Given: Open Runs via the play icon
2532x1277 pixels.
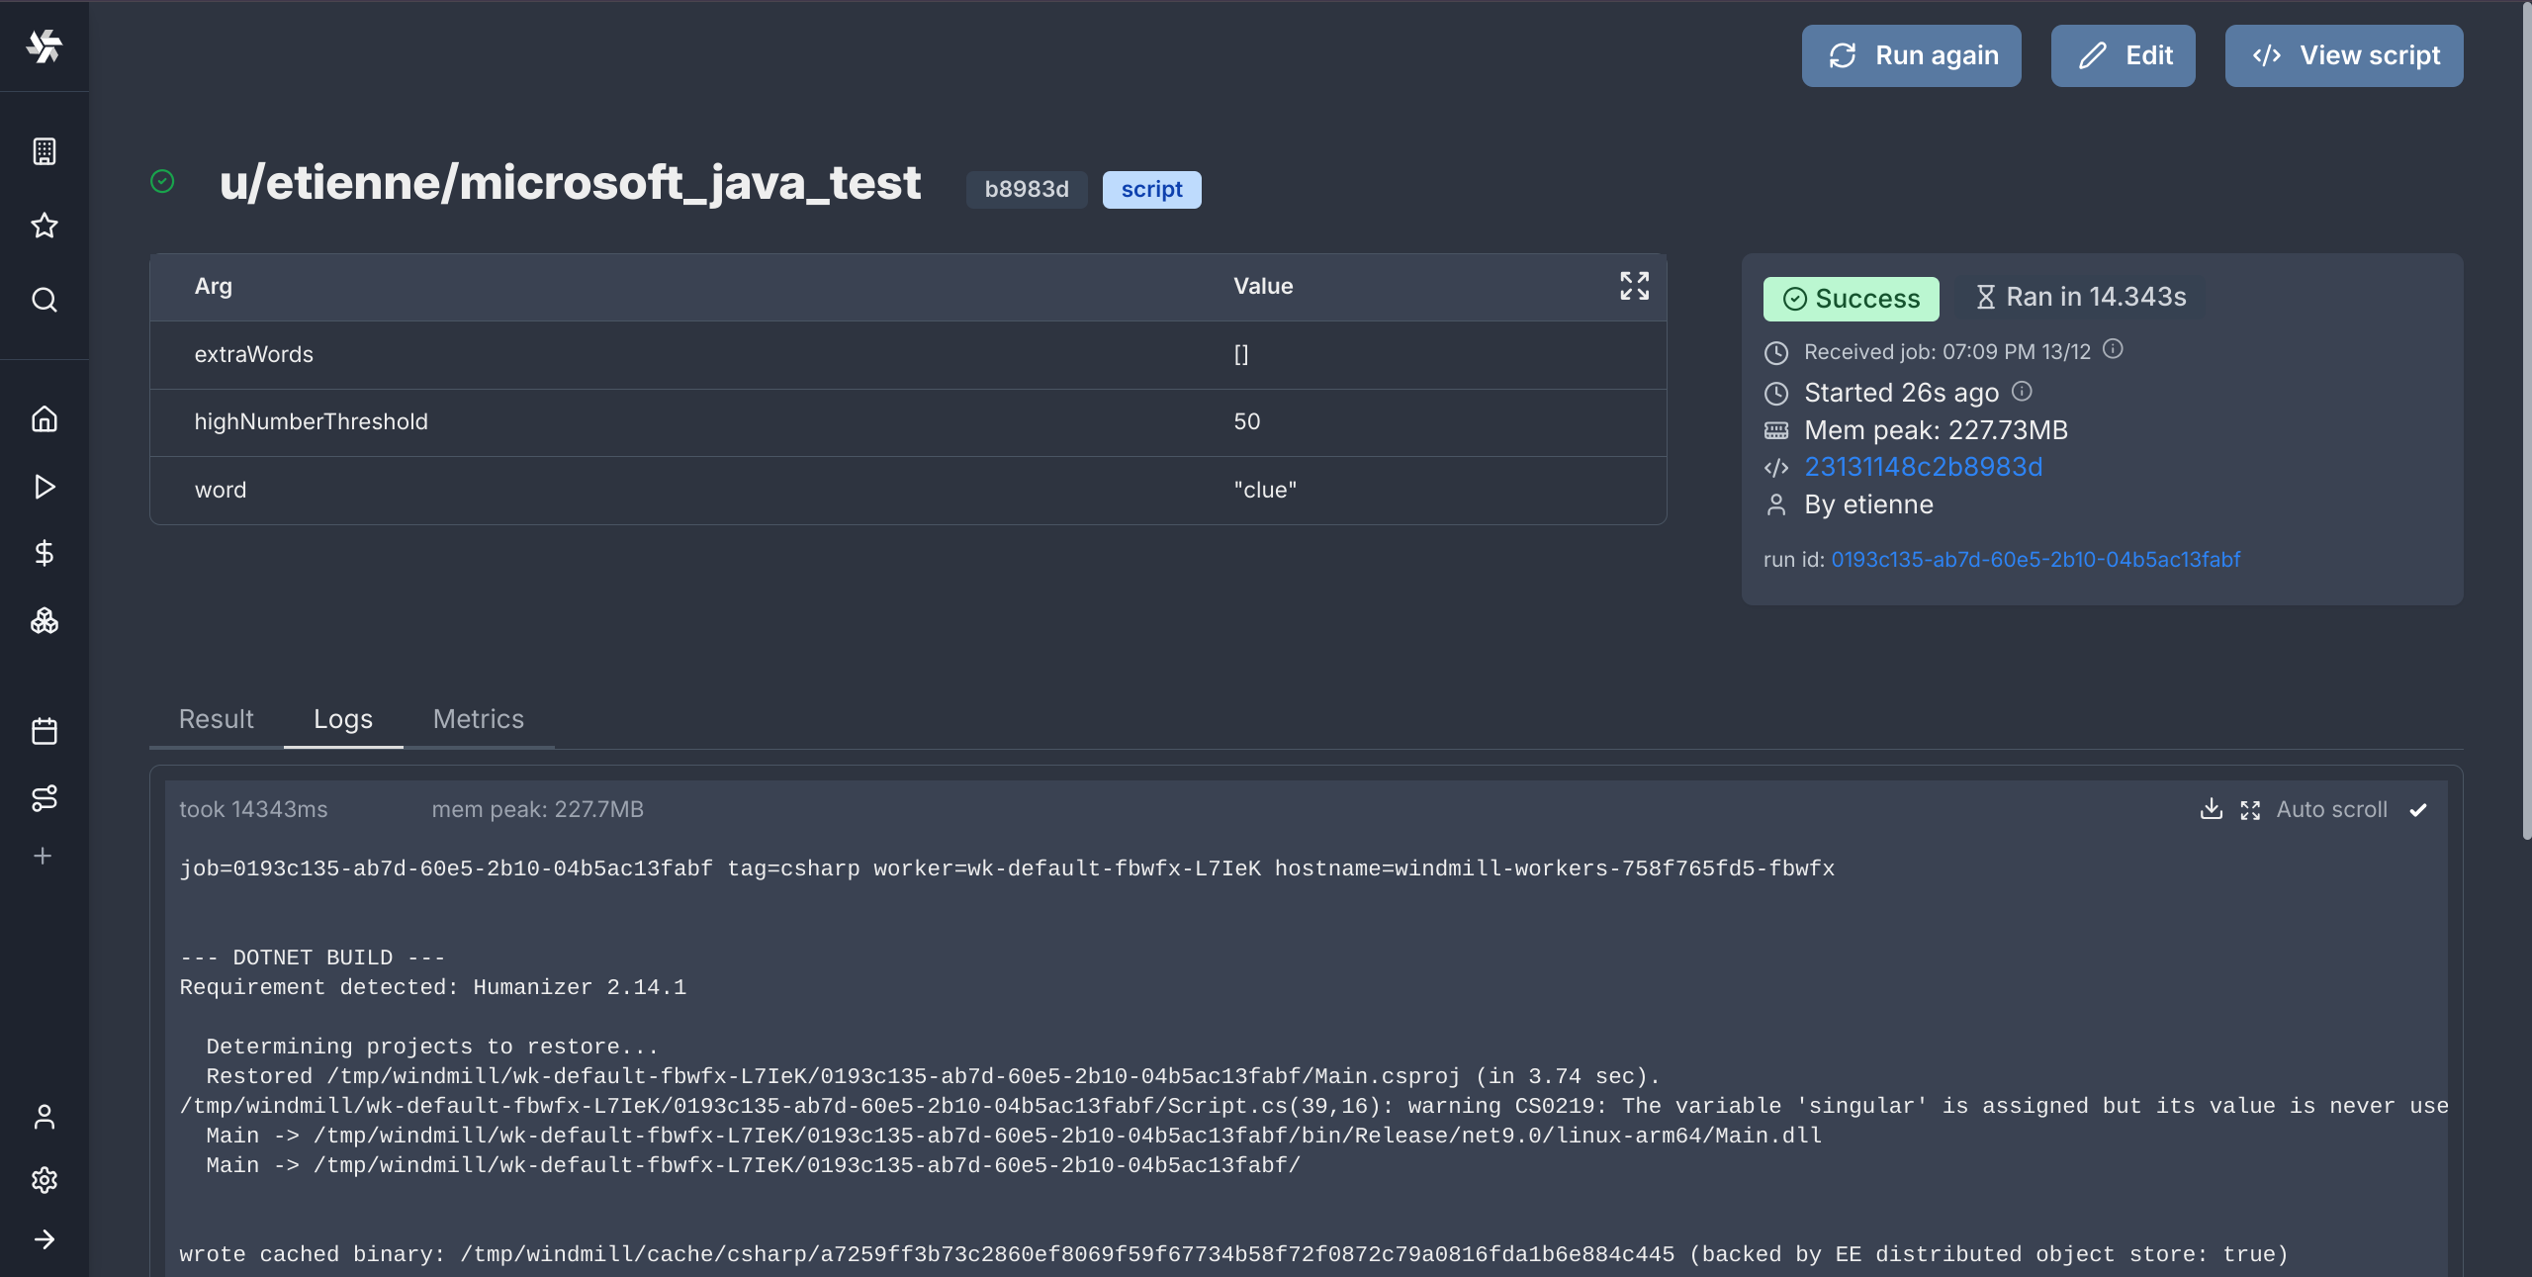Looking at the screenshot, I should click(x=44, y=487).
